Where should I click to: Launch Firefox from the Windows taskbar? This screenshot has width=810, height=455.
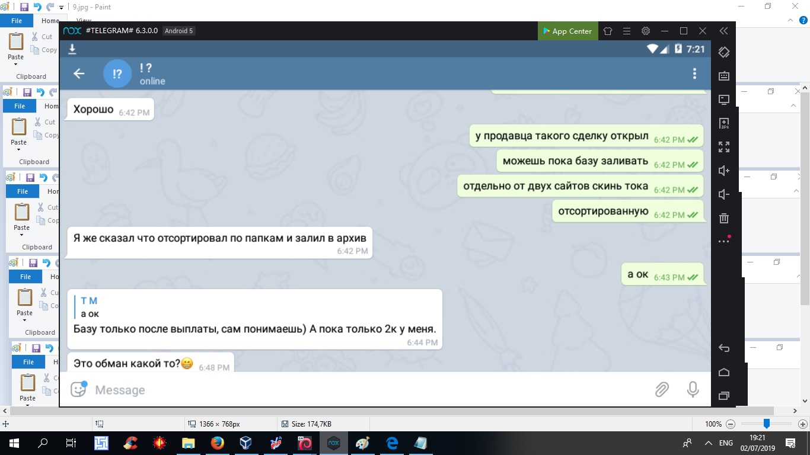click(x=217, y=443)
